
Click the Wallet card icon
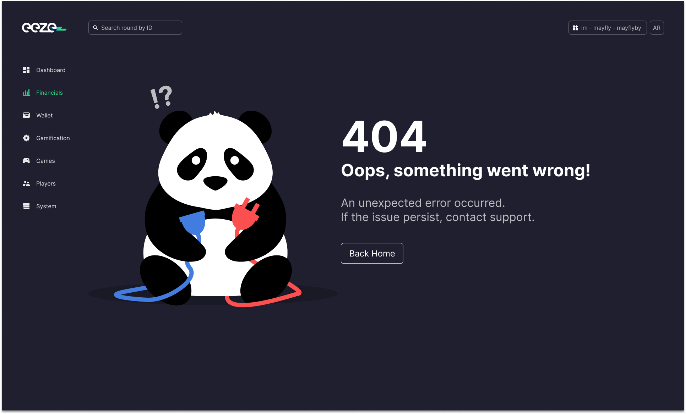tap(26, 115)
